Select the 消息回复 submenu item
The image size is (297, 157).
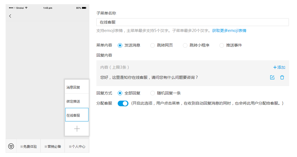tap(77, 87)
